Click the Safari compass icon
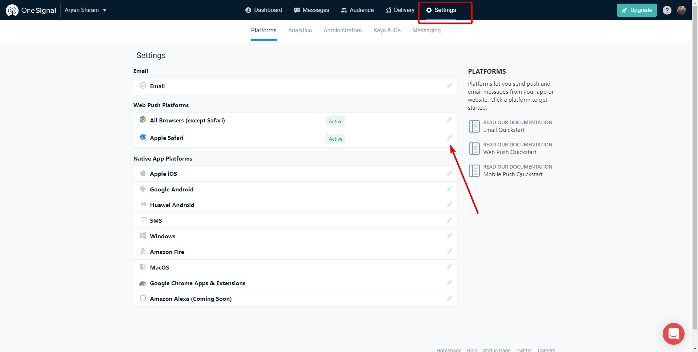Image resolution: width=698 pixels, height=352 pixels. 143,137
